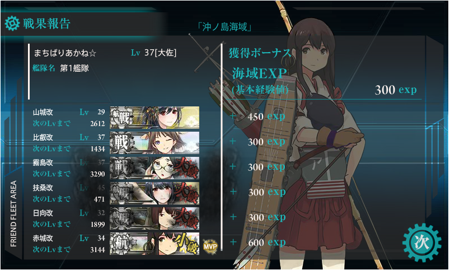Click the 第1艦隊 fleet name
The height and width of the screenshot is (270, 450).
pos(74,68)
